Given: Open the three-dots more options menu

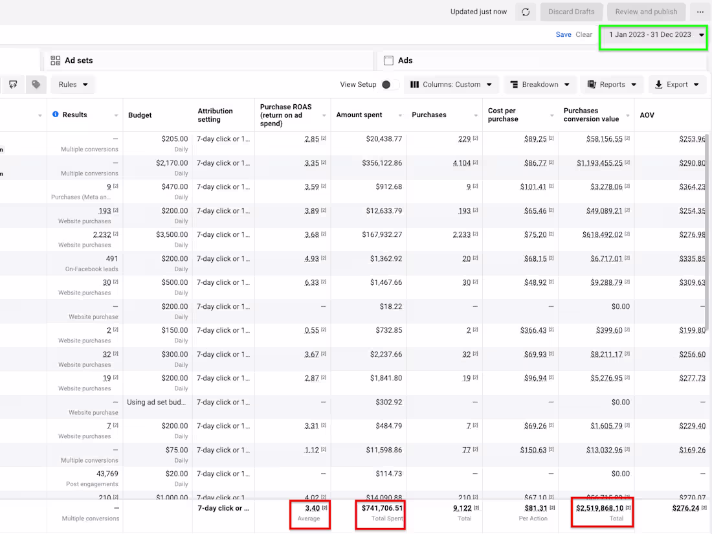Looking at the screenshot, I should click(x=699, y=12).
